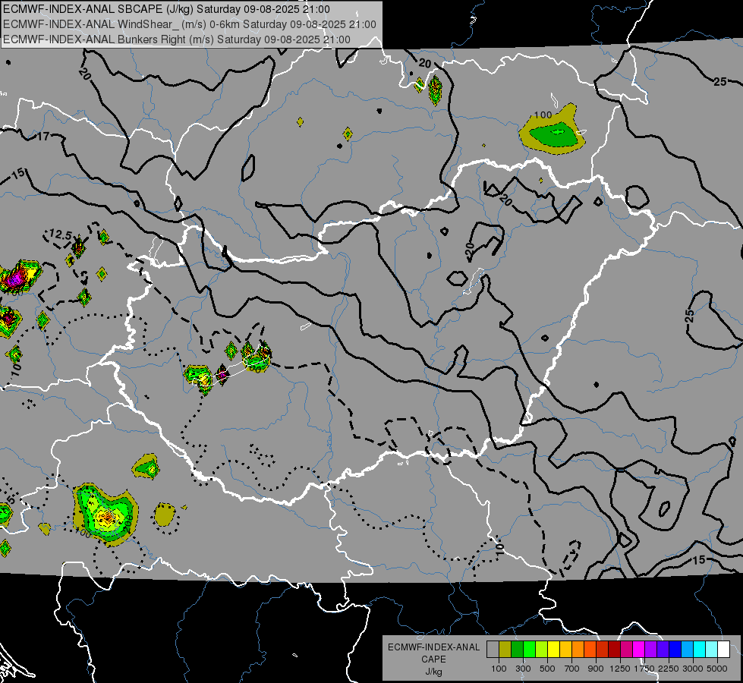
Task: Click the legend value 5000
Action: pyautogui.click(x=717, y=669)
